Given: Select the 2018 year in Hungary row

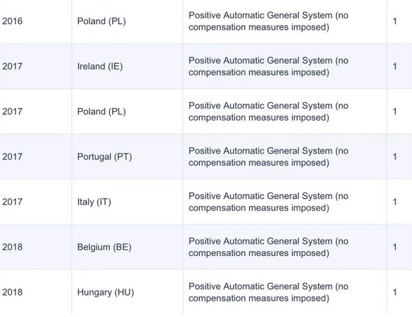Looking at the screenshot, I should 12,293.
